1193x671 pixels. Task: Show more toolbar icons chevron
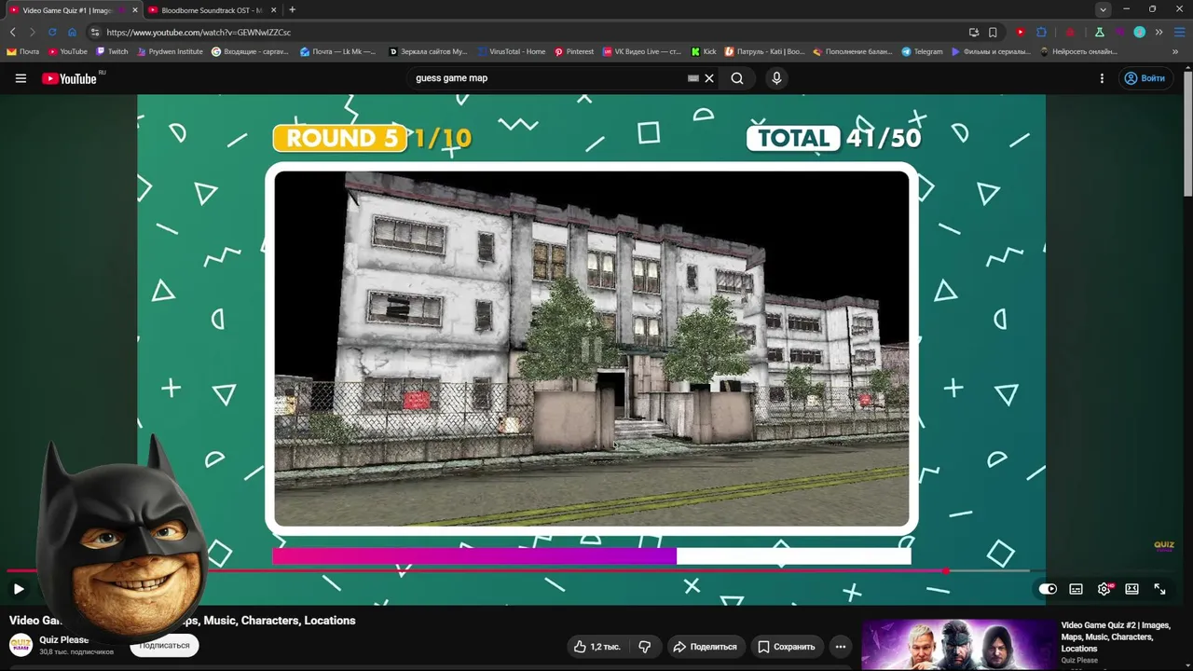point(1159,32)
